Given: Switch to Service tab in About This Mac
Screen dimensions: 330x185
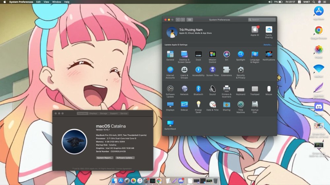Looking at the screenshot, I should (x=124, y=113).
